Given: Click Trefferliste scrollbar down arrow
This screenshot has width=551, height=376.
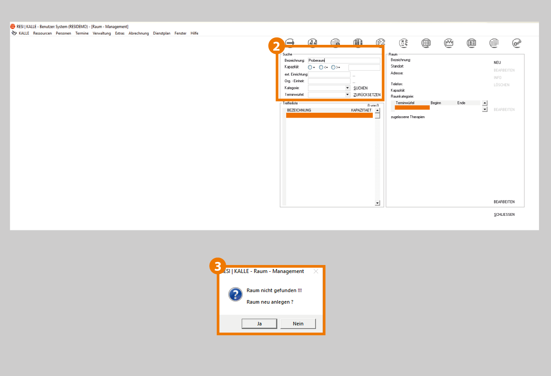Looking at the screenshot, I should click(378, 203).
